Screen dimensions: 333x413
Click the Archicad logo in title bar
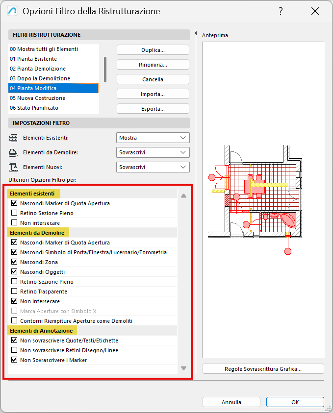[12, 11]
